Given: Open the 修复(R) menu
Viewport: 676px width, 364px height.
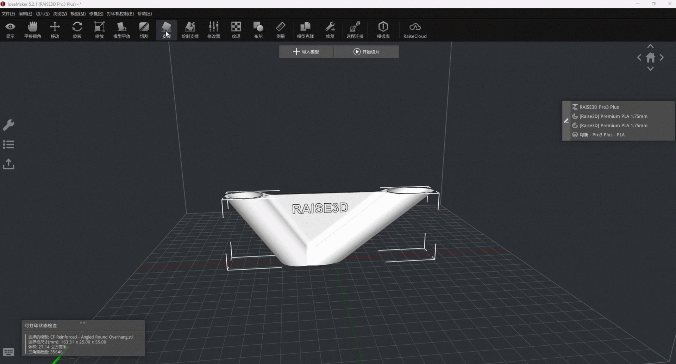Looking at the screenshot, I should [x=96, y=14].
